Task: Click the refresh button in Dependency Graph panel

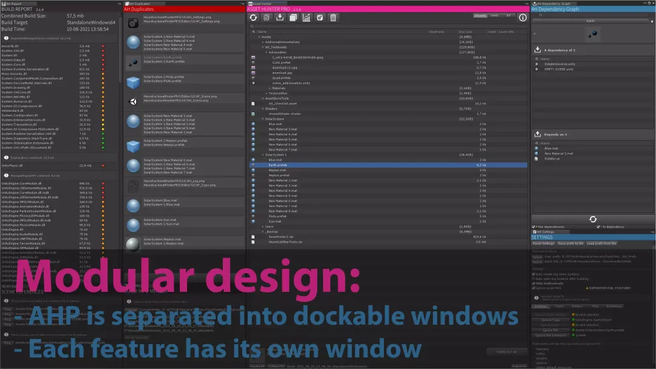Action: pyautogui.click(x=593, y=219)
